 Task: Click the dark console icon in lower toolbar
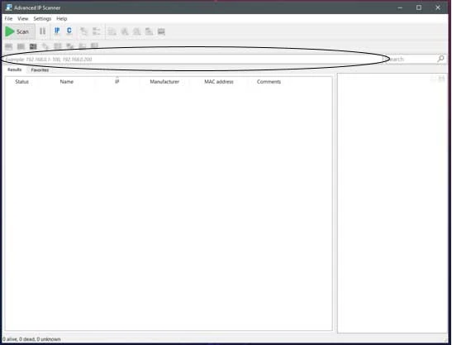33,46
